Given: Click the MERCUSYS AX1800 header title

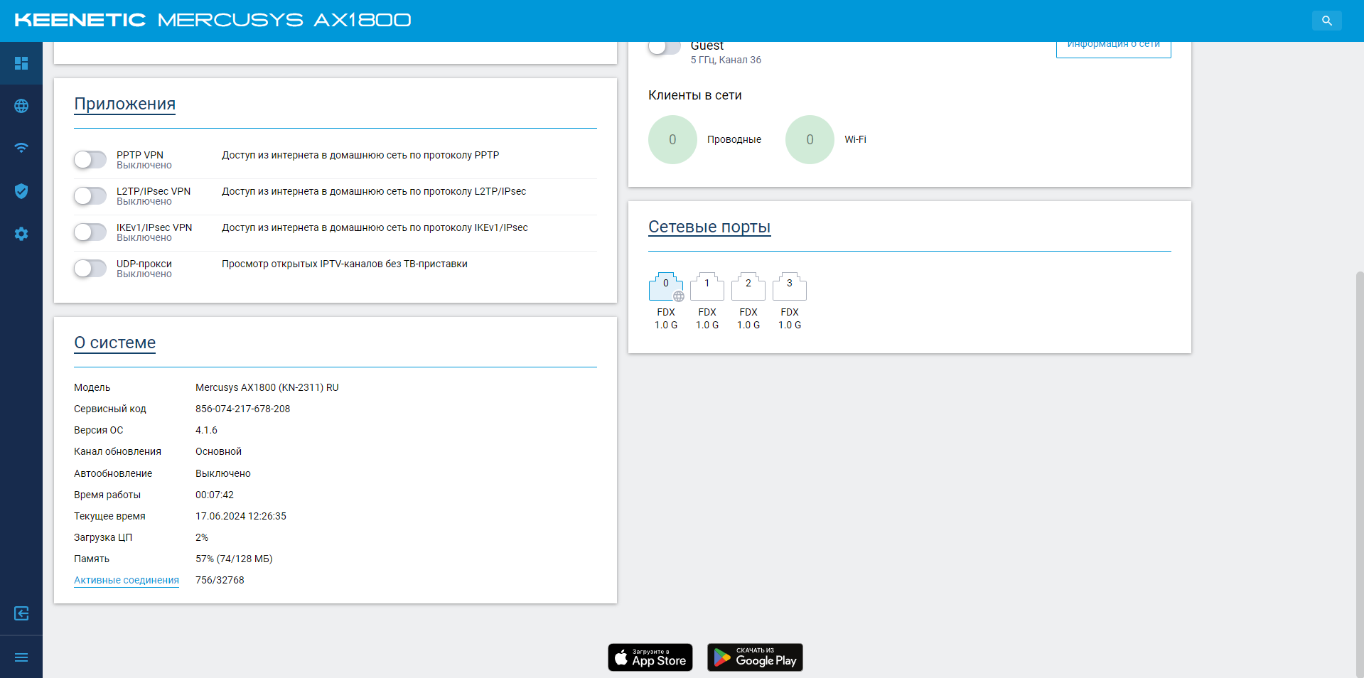Looking at the screenshot, I should click(284, 20).
